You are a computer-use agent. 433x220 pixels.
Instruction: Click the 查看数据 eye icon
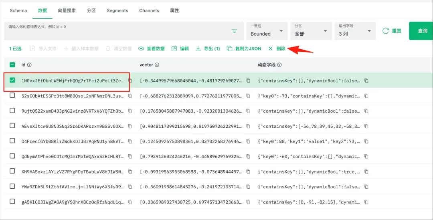coord(141,48)
